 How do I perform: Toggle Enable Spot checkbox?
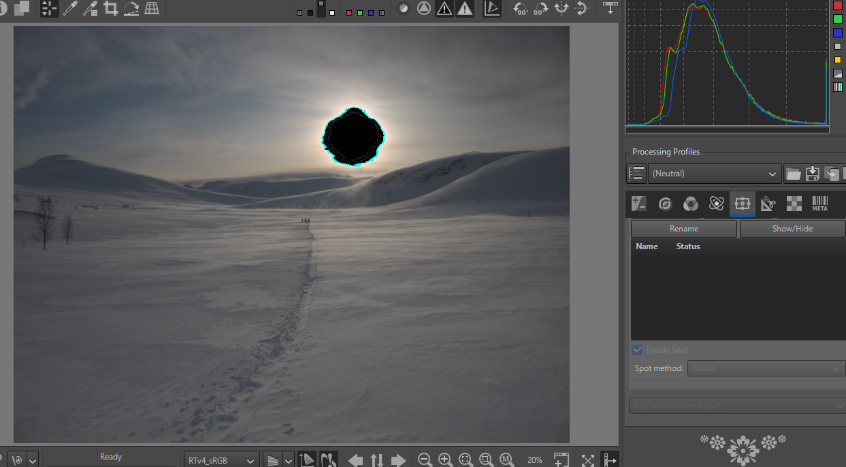pyautogui.click(x=637, y=350)
